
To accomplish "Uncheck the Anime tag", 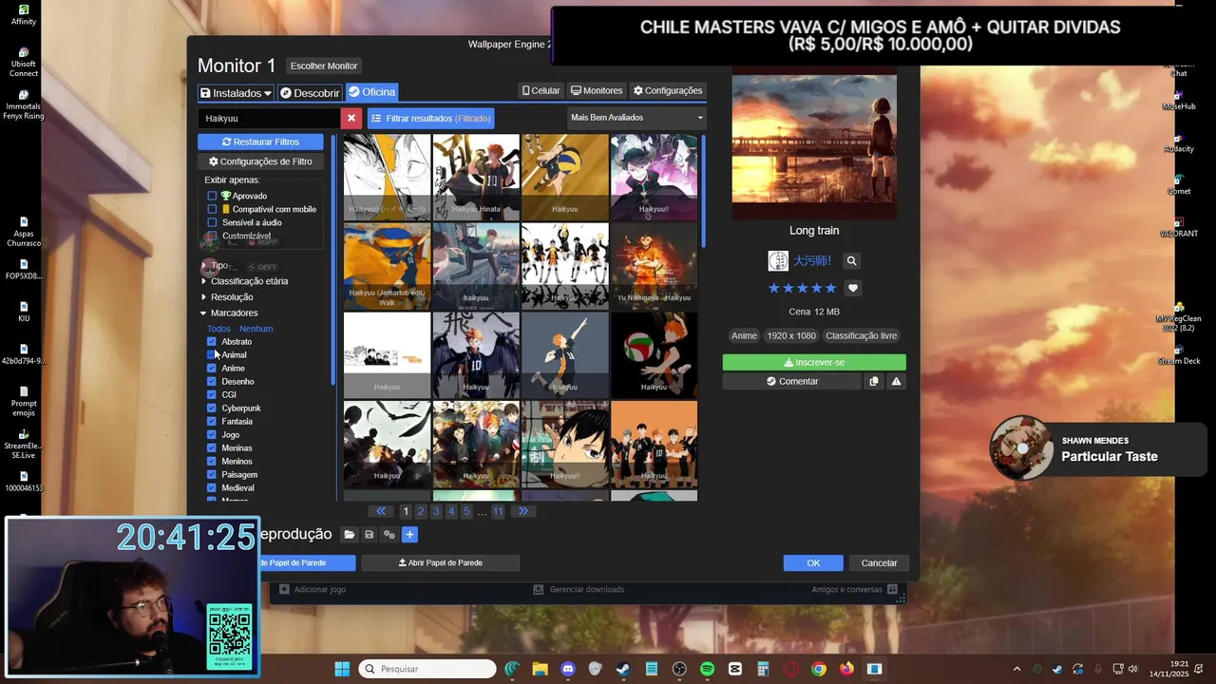I will tap(212, 369).
